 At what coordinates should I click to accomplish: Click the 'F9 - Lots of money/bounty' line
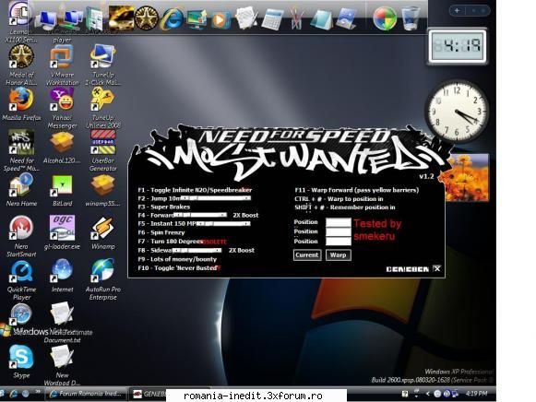point(177,259)
